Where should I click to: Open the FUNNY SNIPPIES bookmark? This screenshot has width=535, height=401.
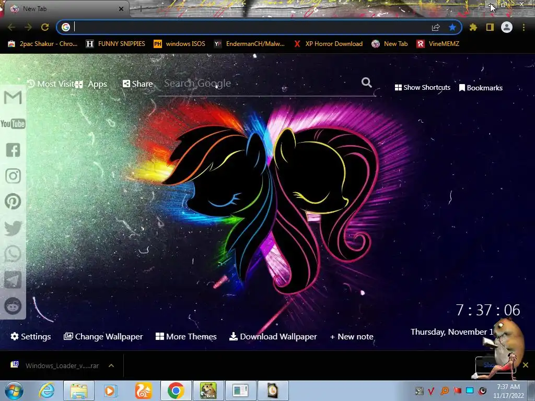[115, 44]
